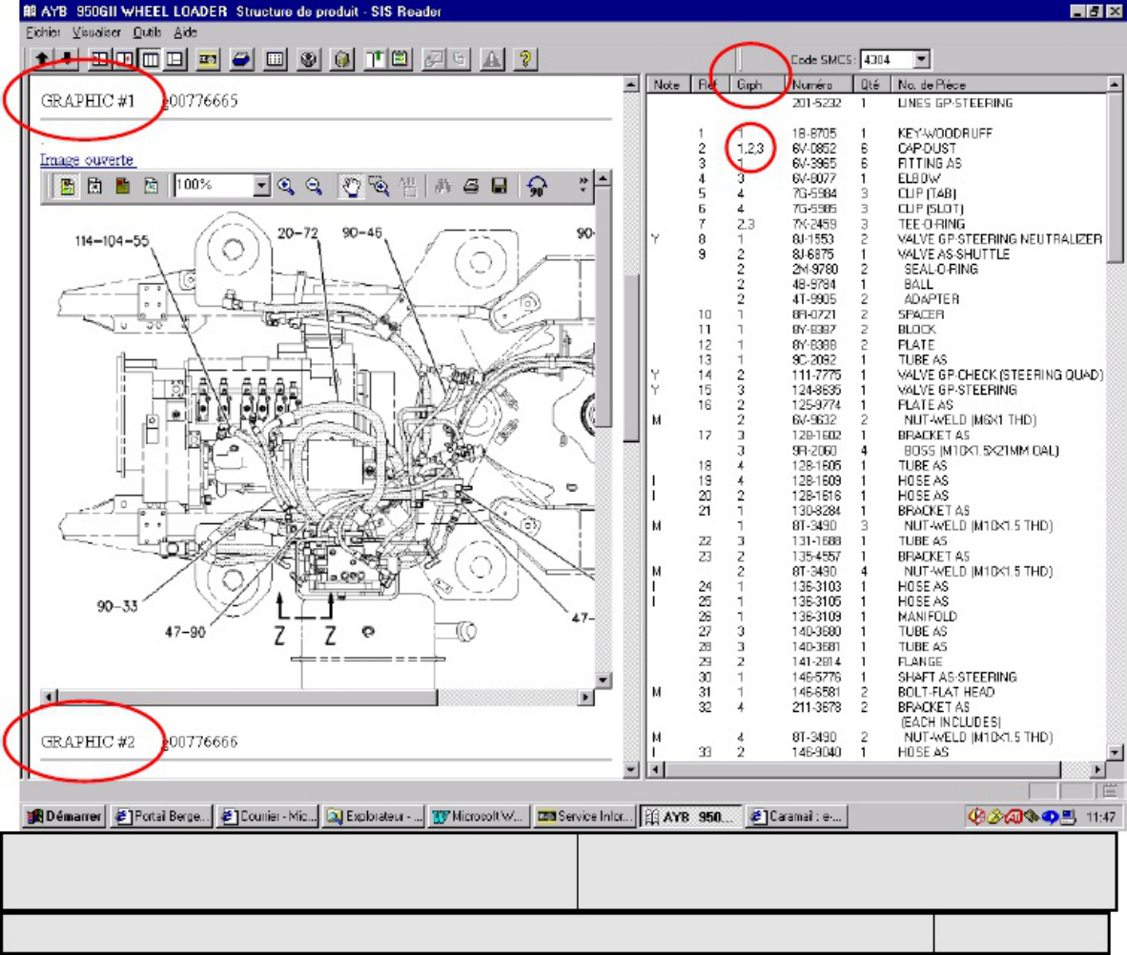Toggle the hand pan tool
1127x955 pixels.
pos(351,186)
